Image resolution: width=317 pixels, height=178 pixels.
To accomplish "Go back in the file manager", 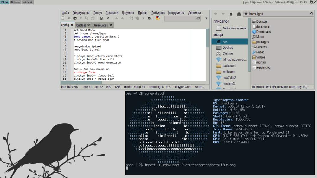I will point(216,14).
